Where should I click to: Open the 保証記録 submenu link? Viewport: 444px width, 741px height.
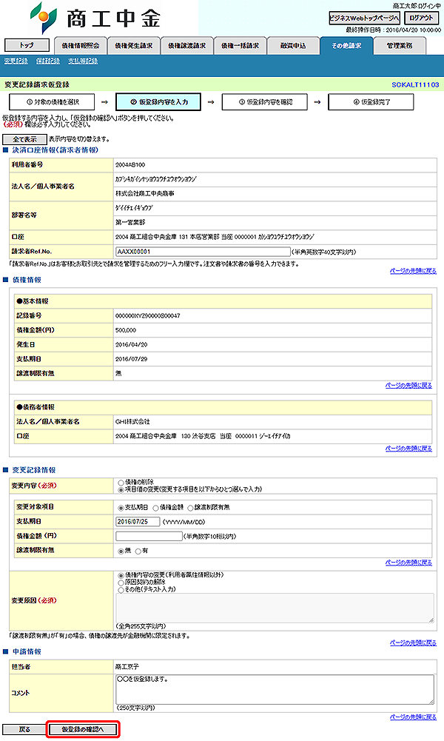tap(48, 61)
